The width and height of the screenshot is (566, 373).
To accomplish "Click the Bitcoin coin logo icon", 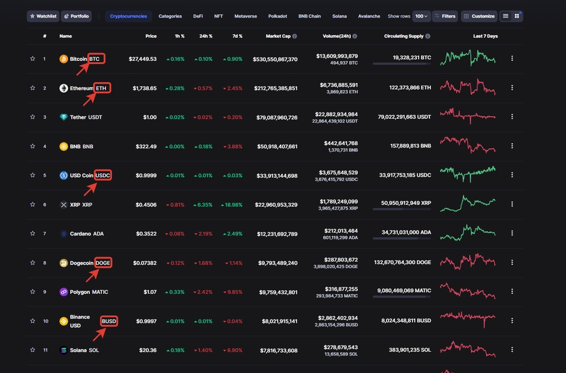I will coord(64,59).
